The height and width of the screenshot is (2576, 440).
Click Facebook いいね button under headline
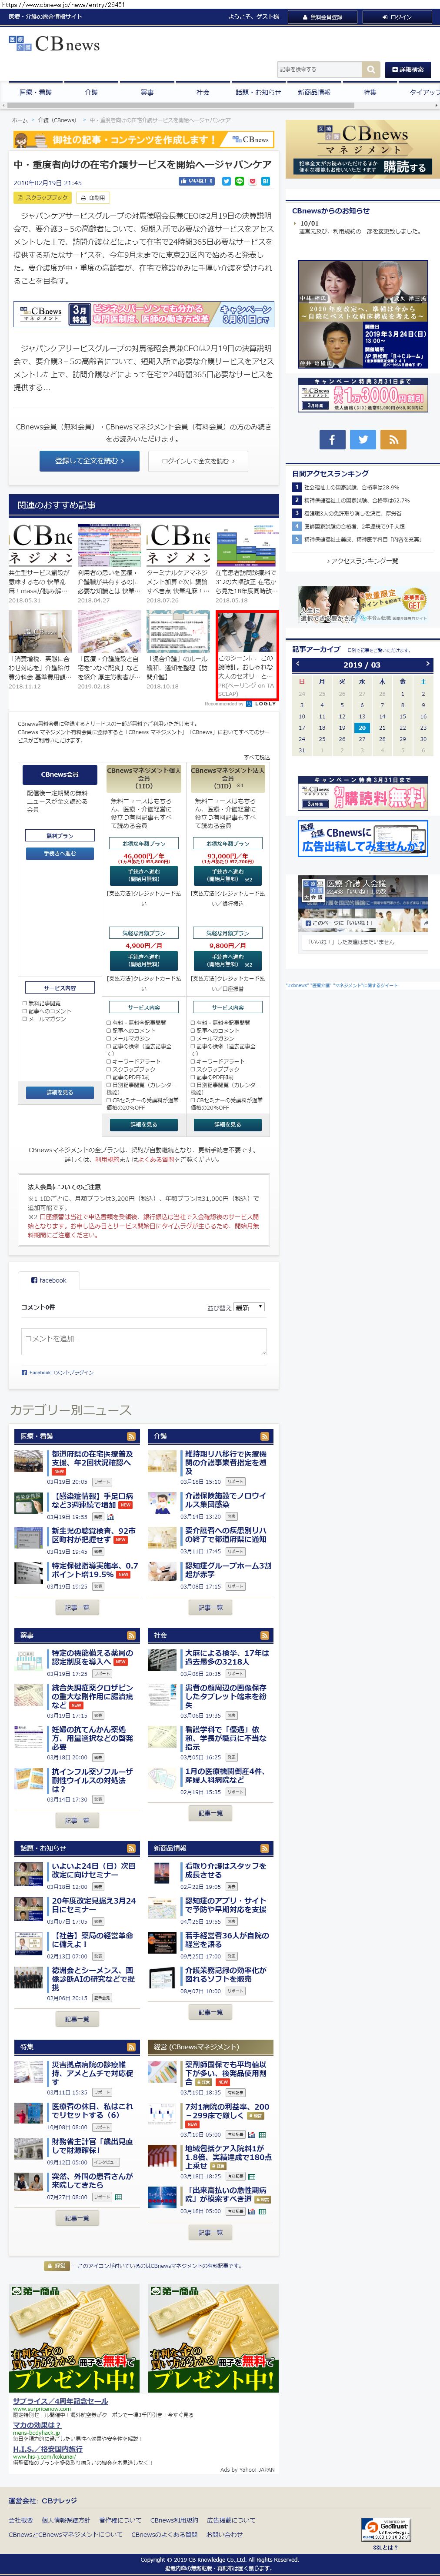(196, 181)
